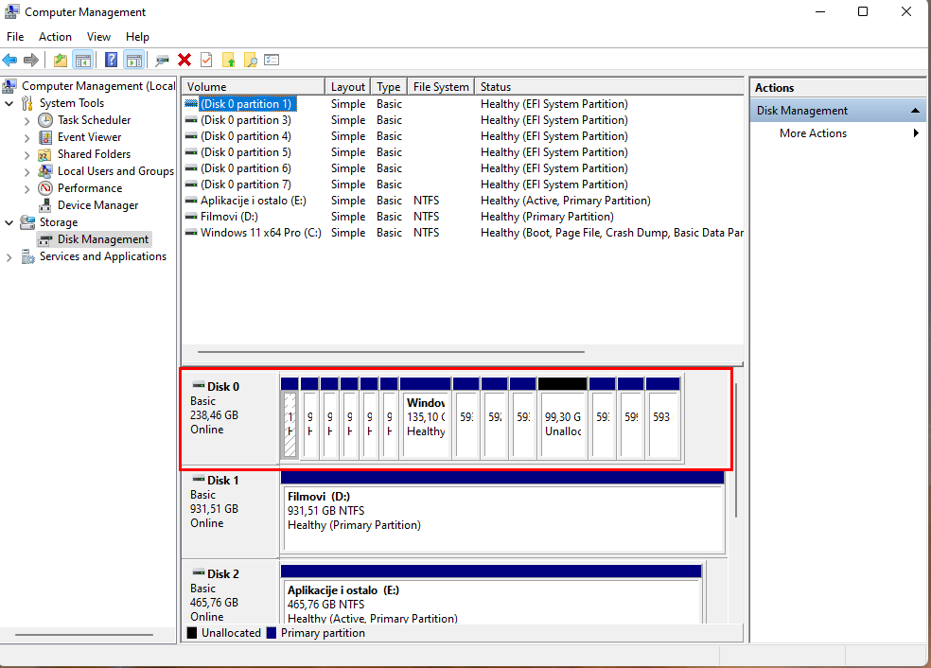The image size is (931, 668).
Task: Click the volume list horizontal scrollbar
Action: coord(392,352)
